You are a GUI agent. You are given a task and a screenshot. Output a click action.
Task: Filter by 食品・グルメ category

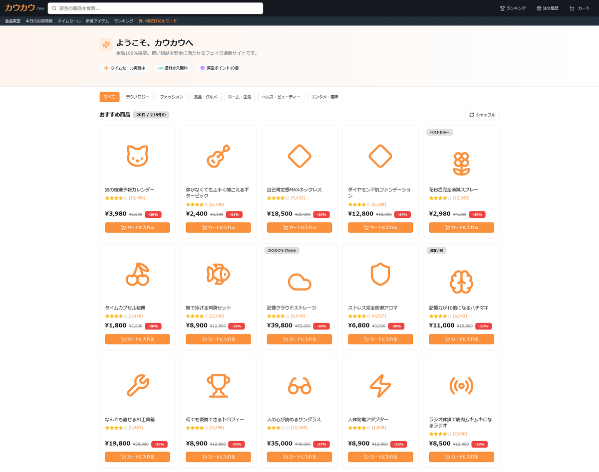[206, 97]
